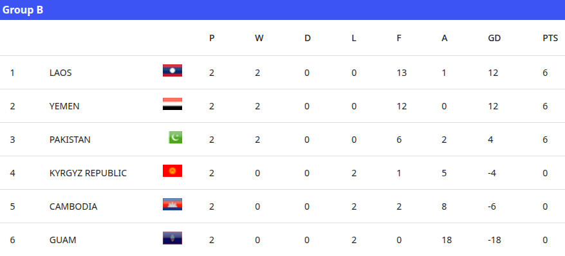The image size is (565, 256).
Task: Open the CAMBODIA team name
Action: (73, 206)
